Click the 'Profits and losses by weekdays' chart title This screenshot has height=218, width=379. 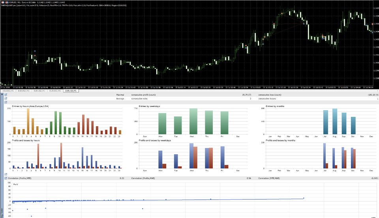(155, 140)
